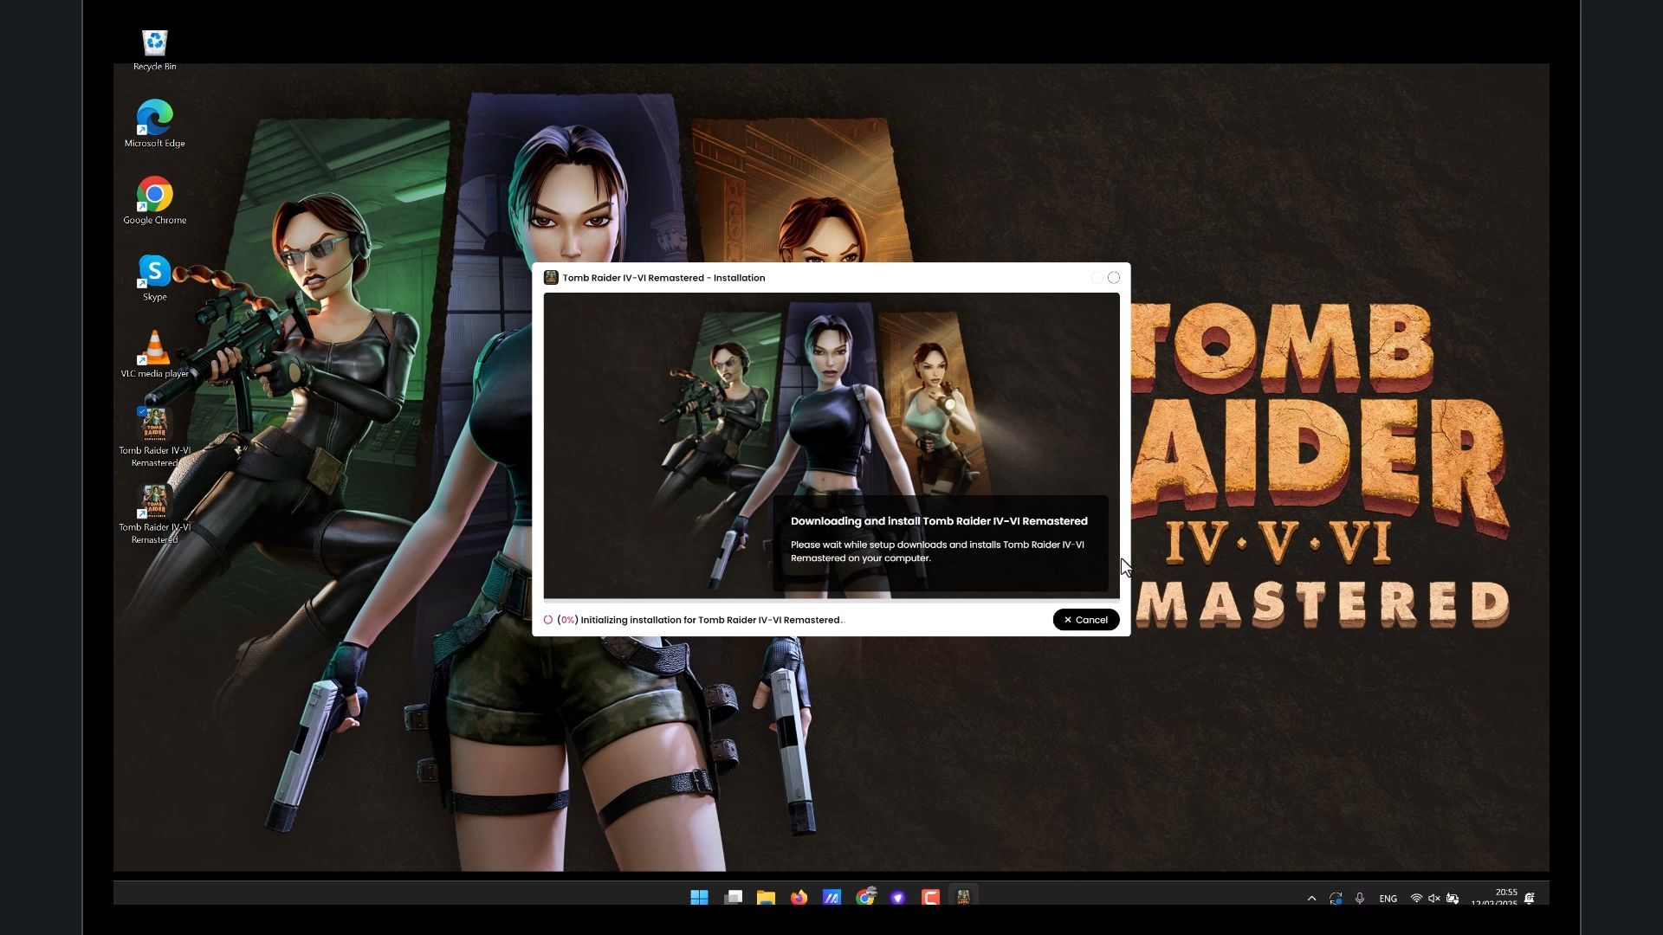Select the Google Chrome desktop shortcut
Image resolution: width=1663 pixels, height=935 pixels.
(x=154, y=201)
